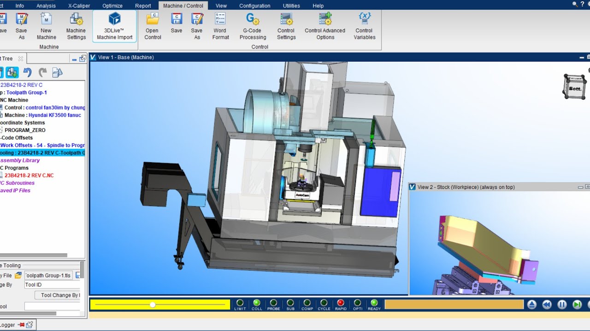Click the View 2 V logo icon

click(413, 187)
